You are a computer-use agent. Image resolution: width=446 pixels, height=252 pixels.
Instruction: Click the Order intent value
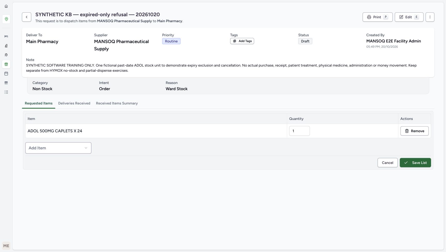[x=105, y=89]
